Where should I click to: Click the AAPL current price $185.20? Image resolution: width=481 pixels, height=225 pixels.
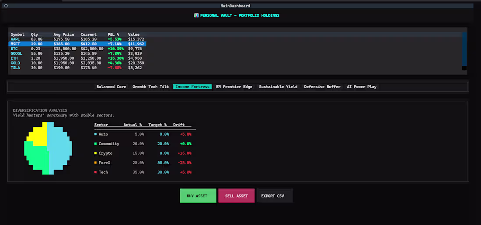click(x=89, y=39)
